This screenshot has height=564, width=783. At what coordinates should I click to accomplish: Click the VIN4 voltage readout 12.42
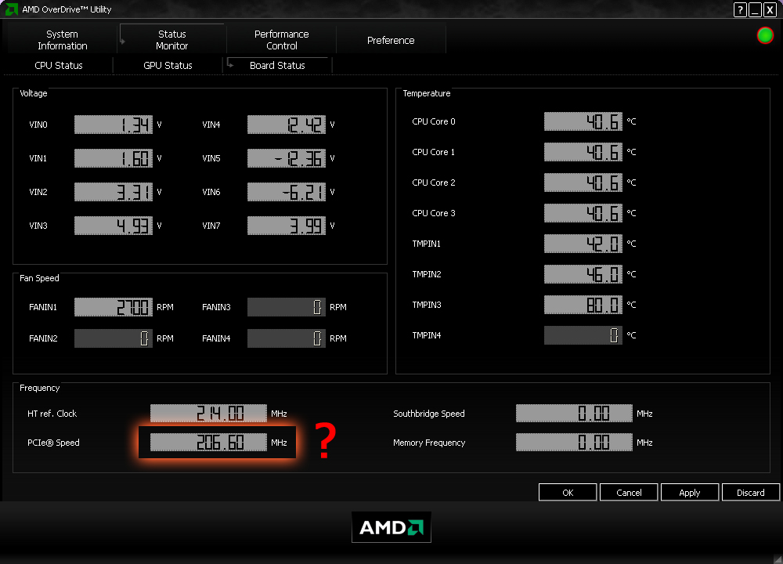tap(287, 125)
